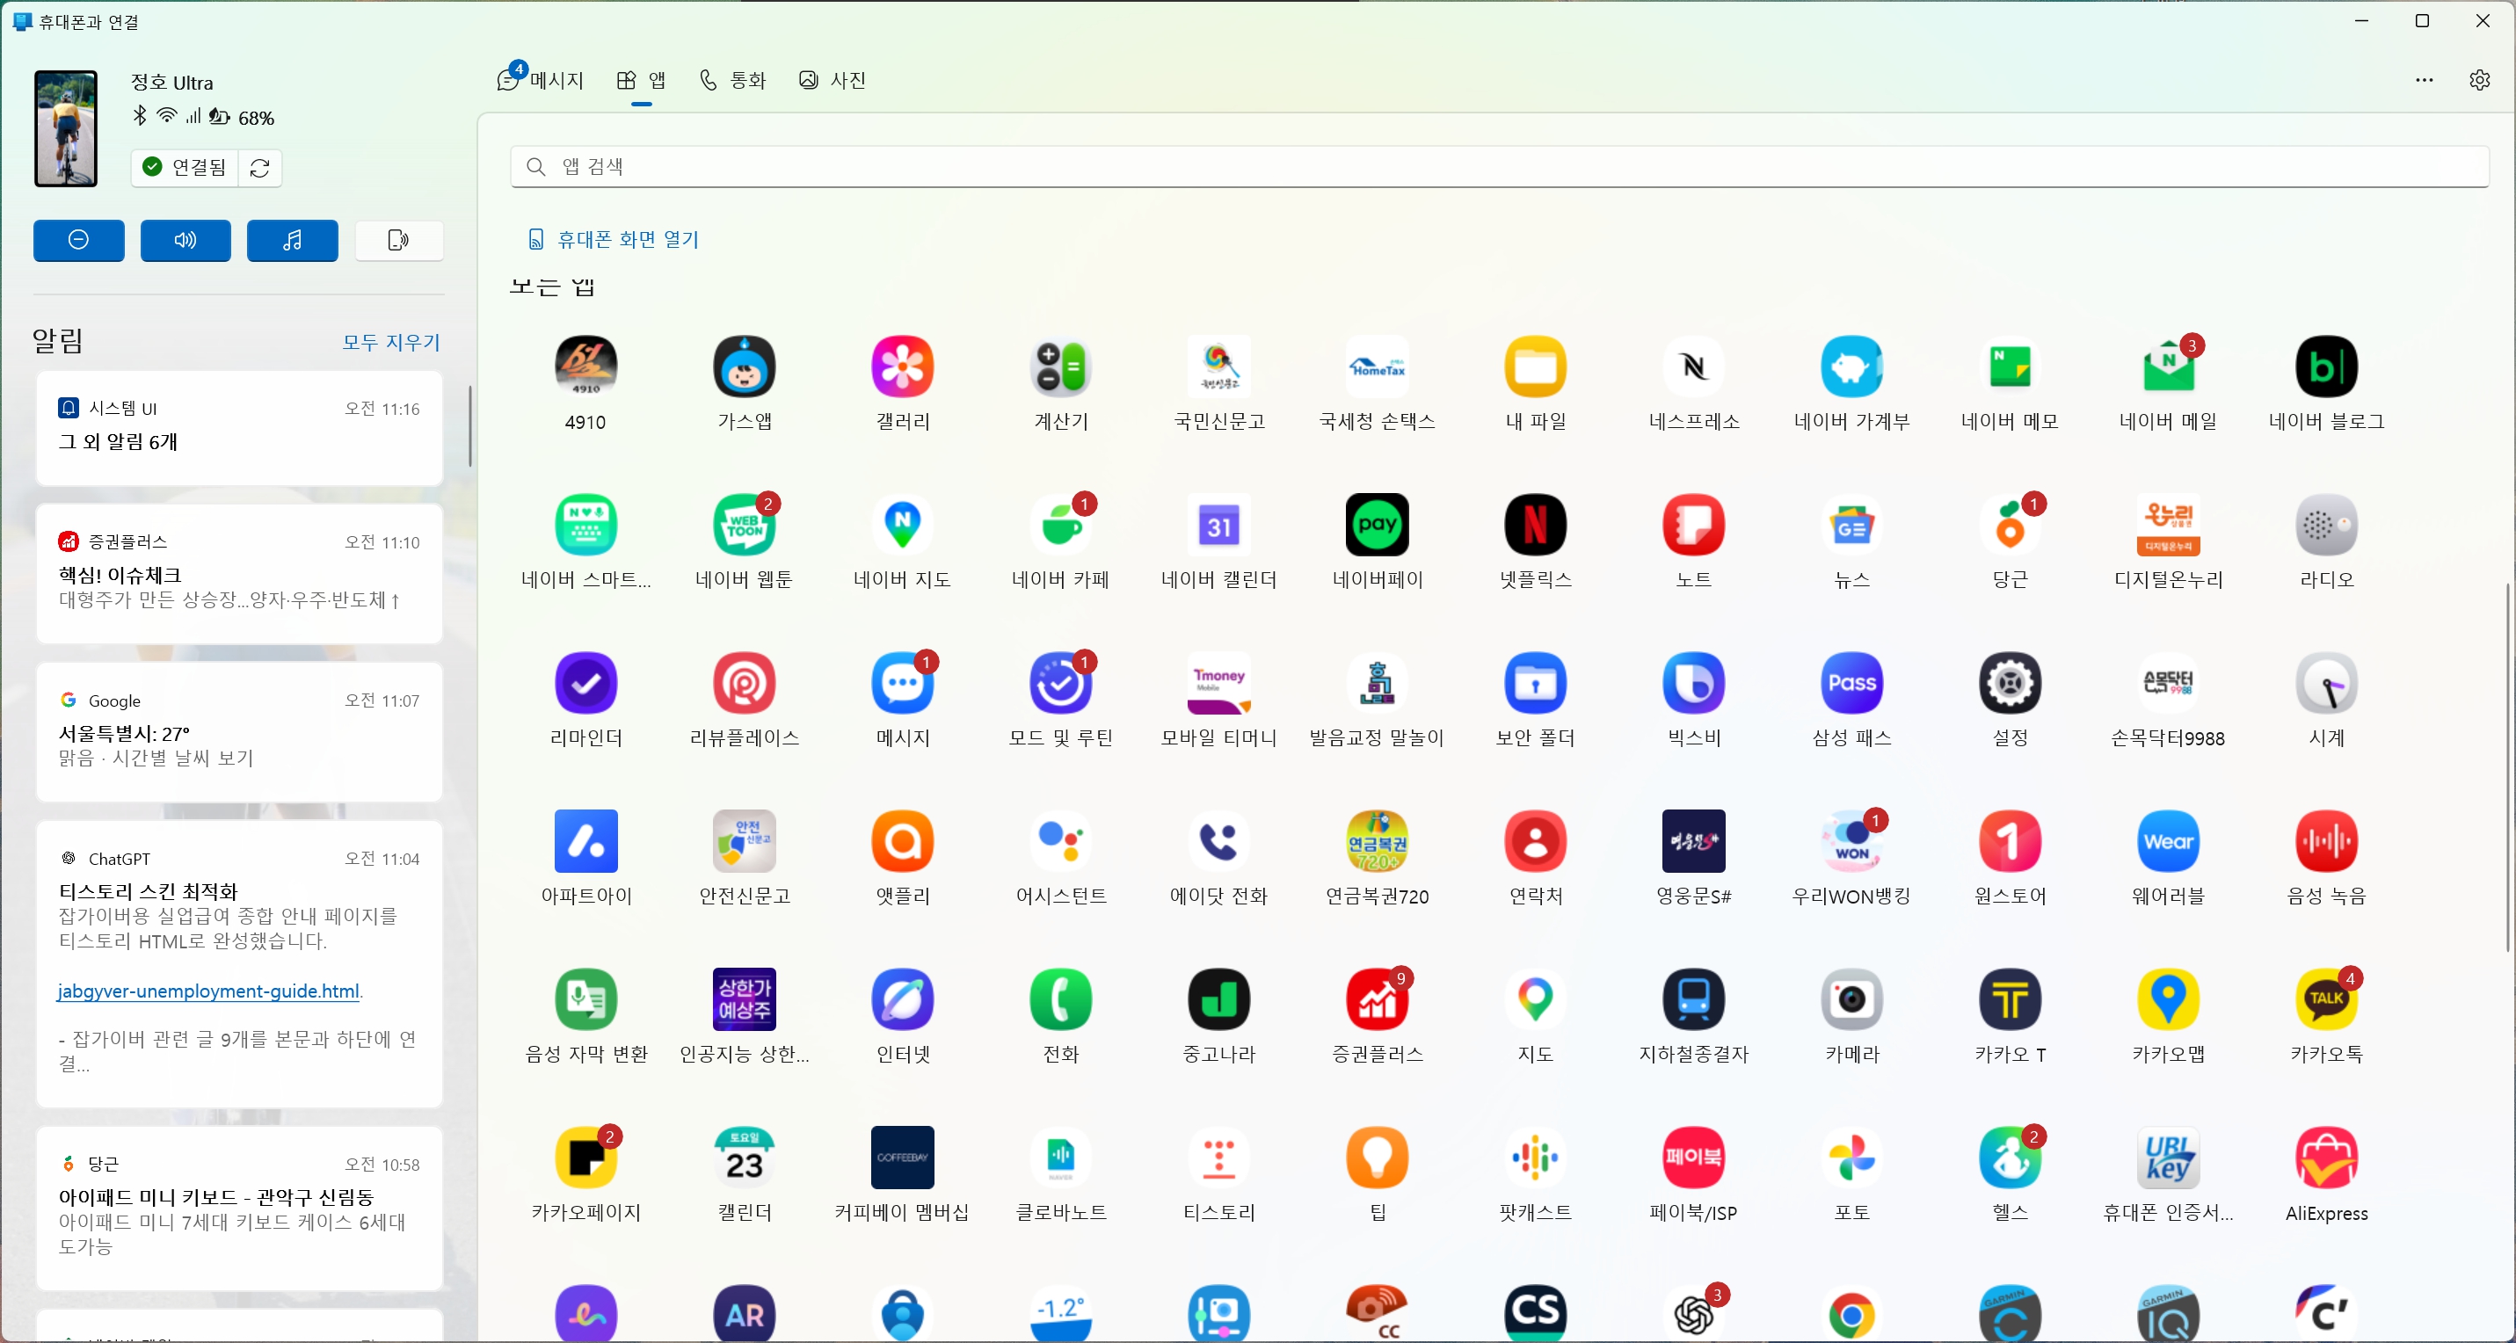Open the 시스템 UI notification card

(239, 427)
